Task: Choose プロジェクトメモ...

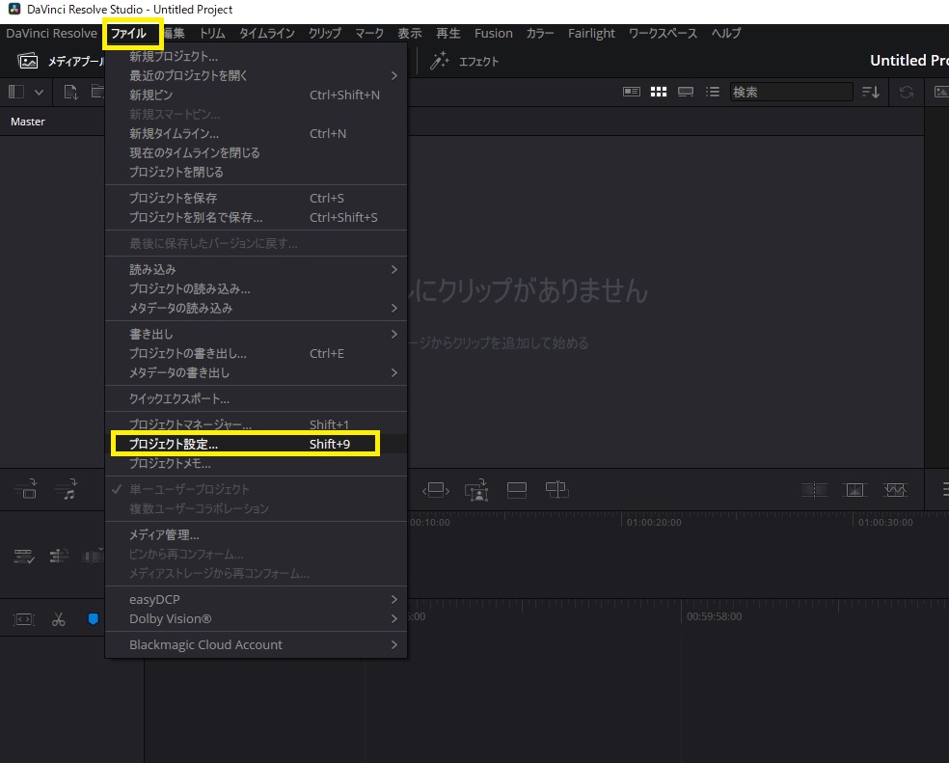Action: (256, 463)
